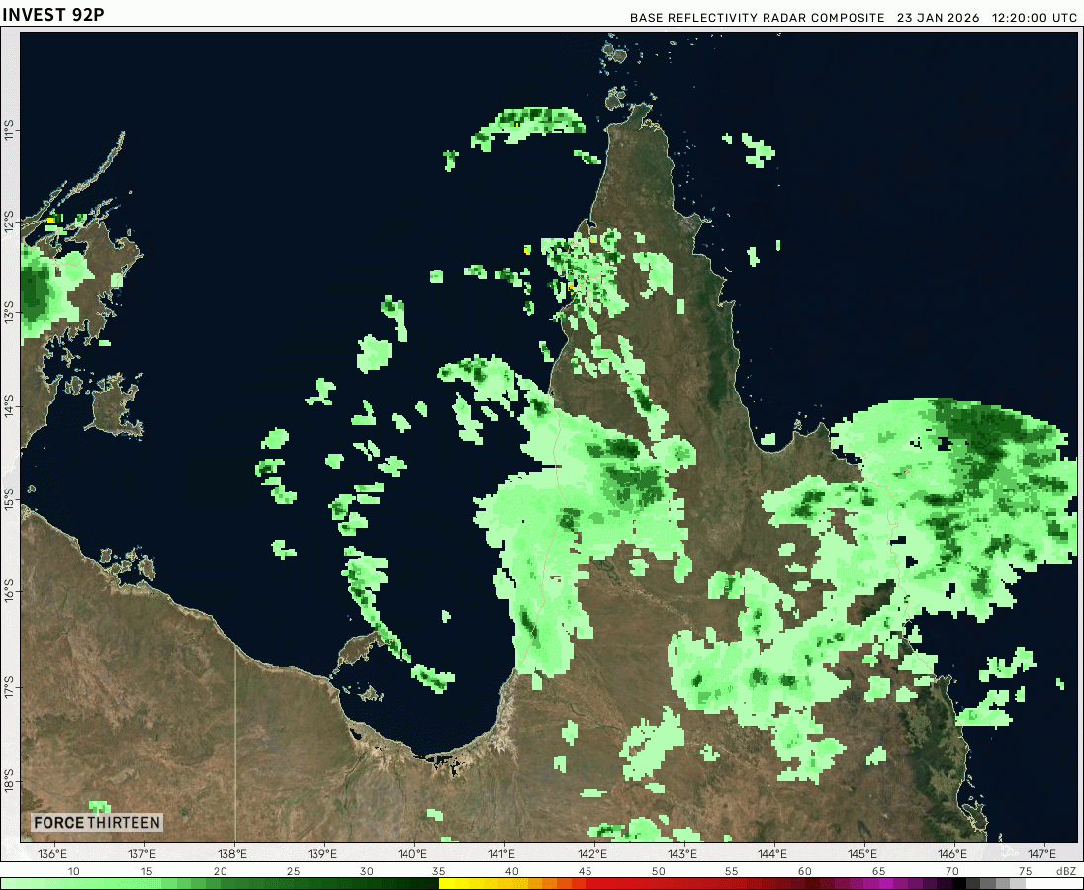Click the 12:20:00 UTC timestamp
The image size is (1084, 890).
click(x=1036, y=18)
